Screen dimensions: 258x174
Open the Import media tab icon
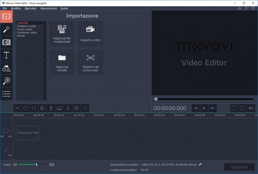point(6,16)
